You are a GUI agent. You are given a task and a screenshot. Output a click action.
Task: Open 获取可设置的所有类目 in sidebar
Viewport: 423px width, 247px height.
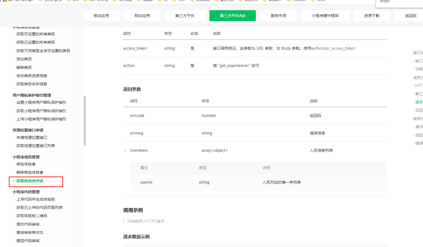[x=36, y=34]
